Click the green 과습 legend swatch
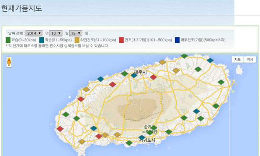Image resolution: width=260 pixels, height=156 pixels. tap(8, 40)
